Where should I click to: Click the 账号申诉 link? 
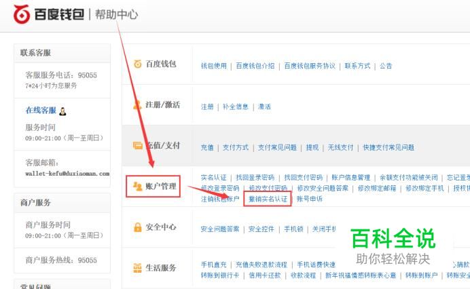click(310, 199)
